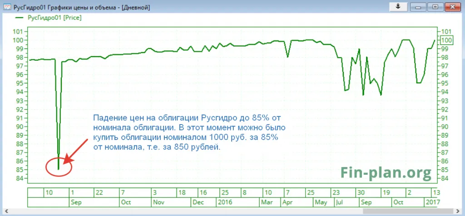Click the 85 value on left price axis
Screen dimensions: 465x216
(x=20, y=170)
